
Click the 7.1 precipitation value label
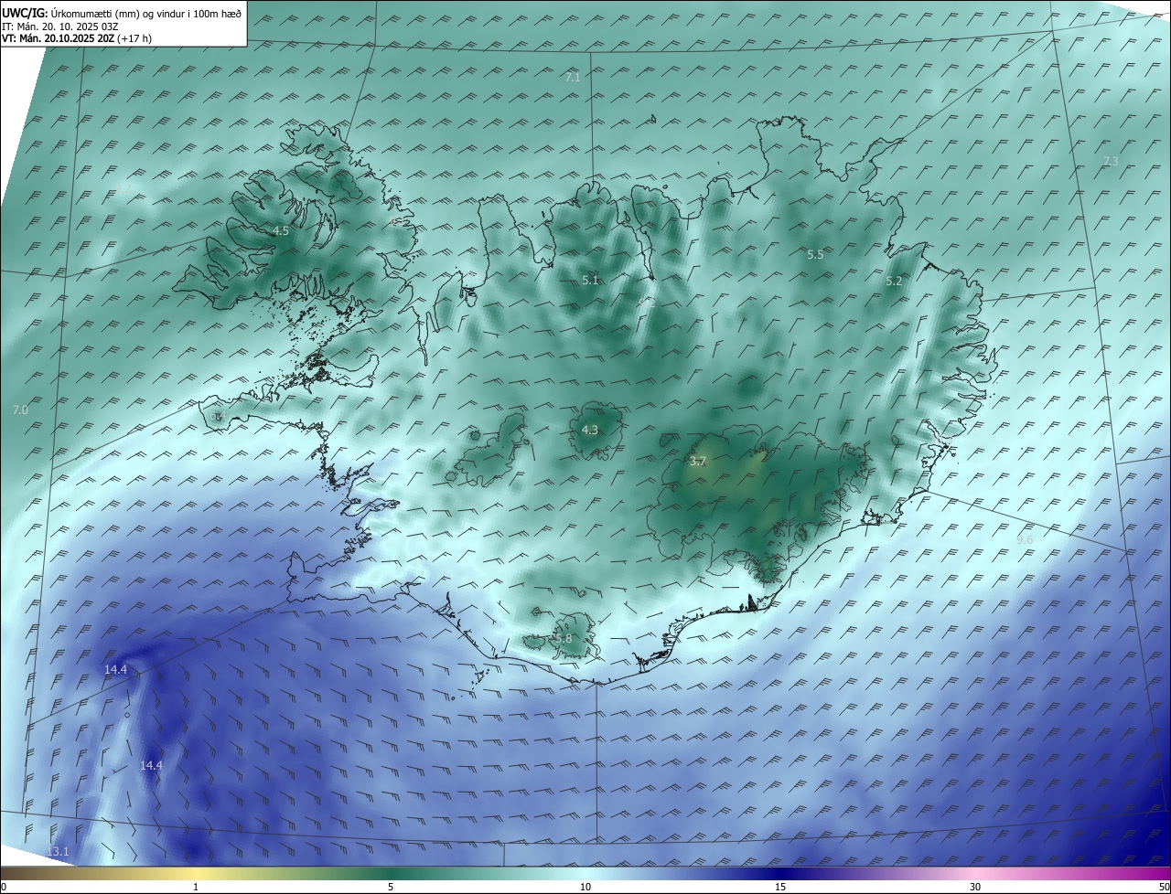pos(573,78)
